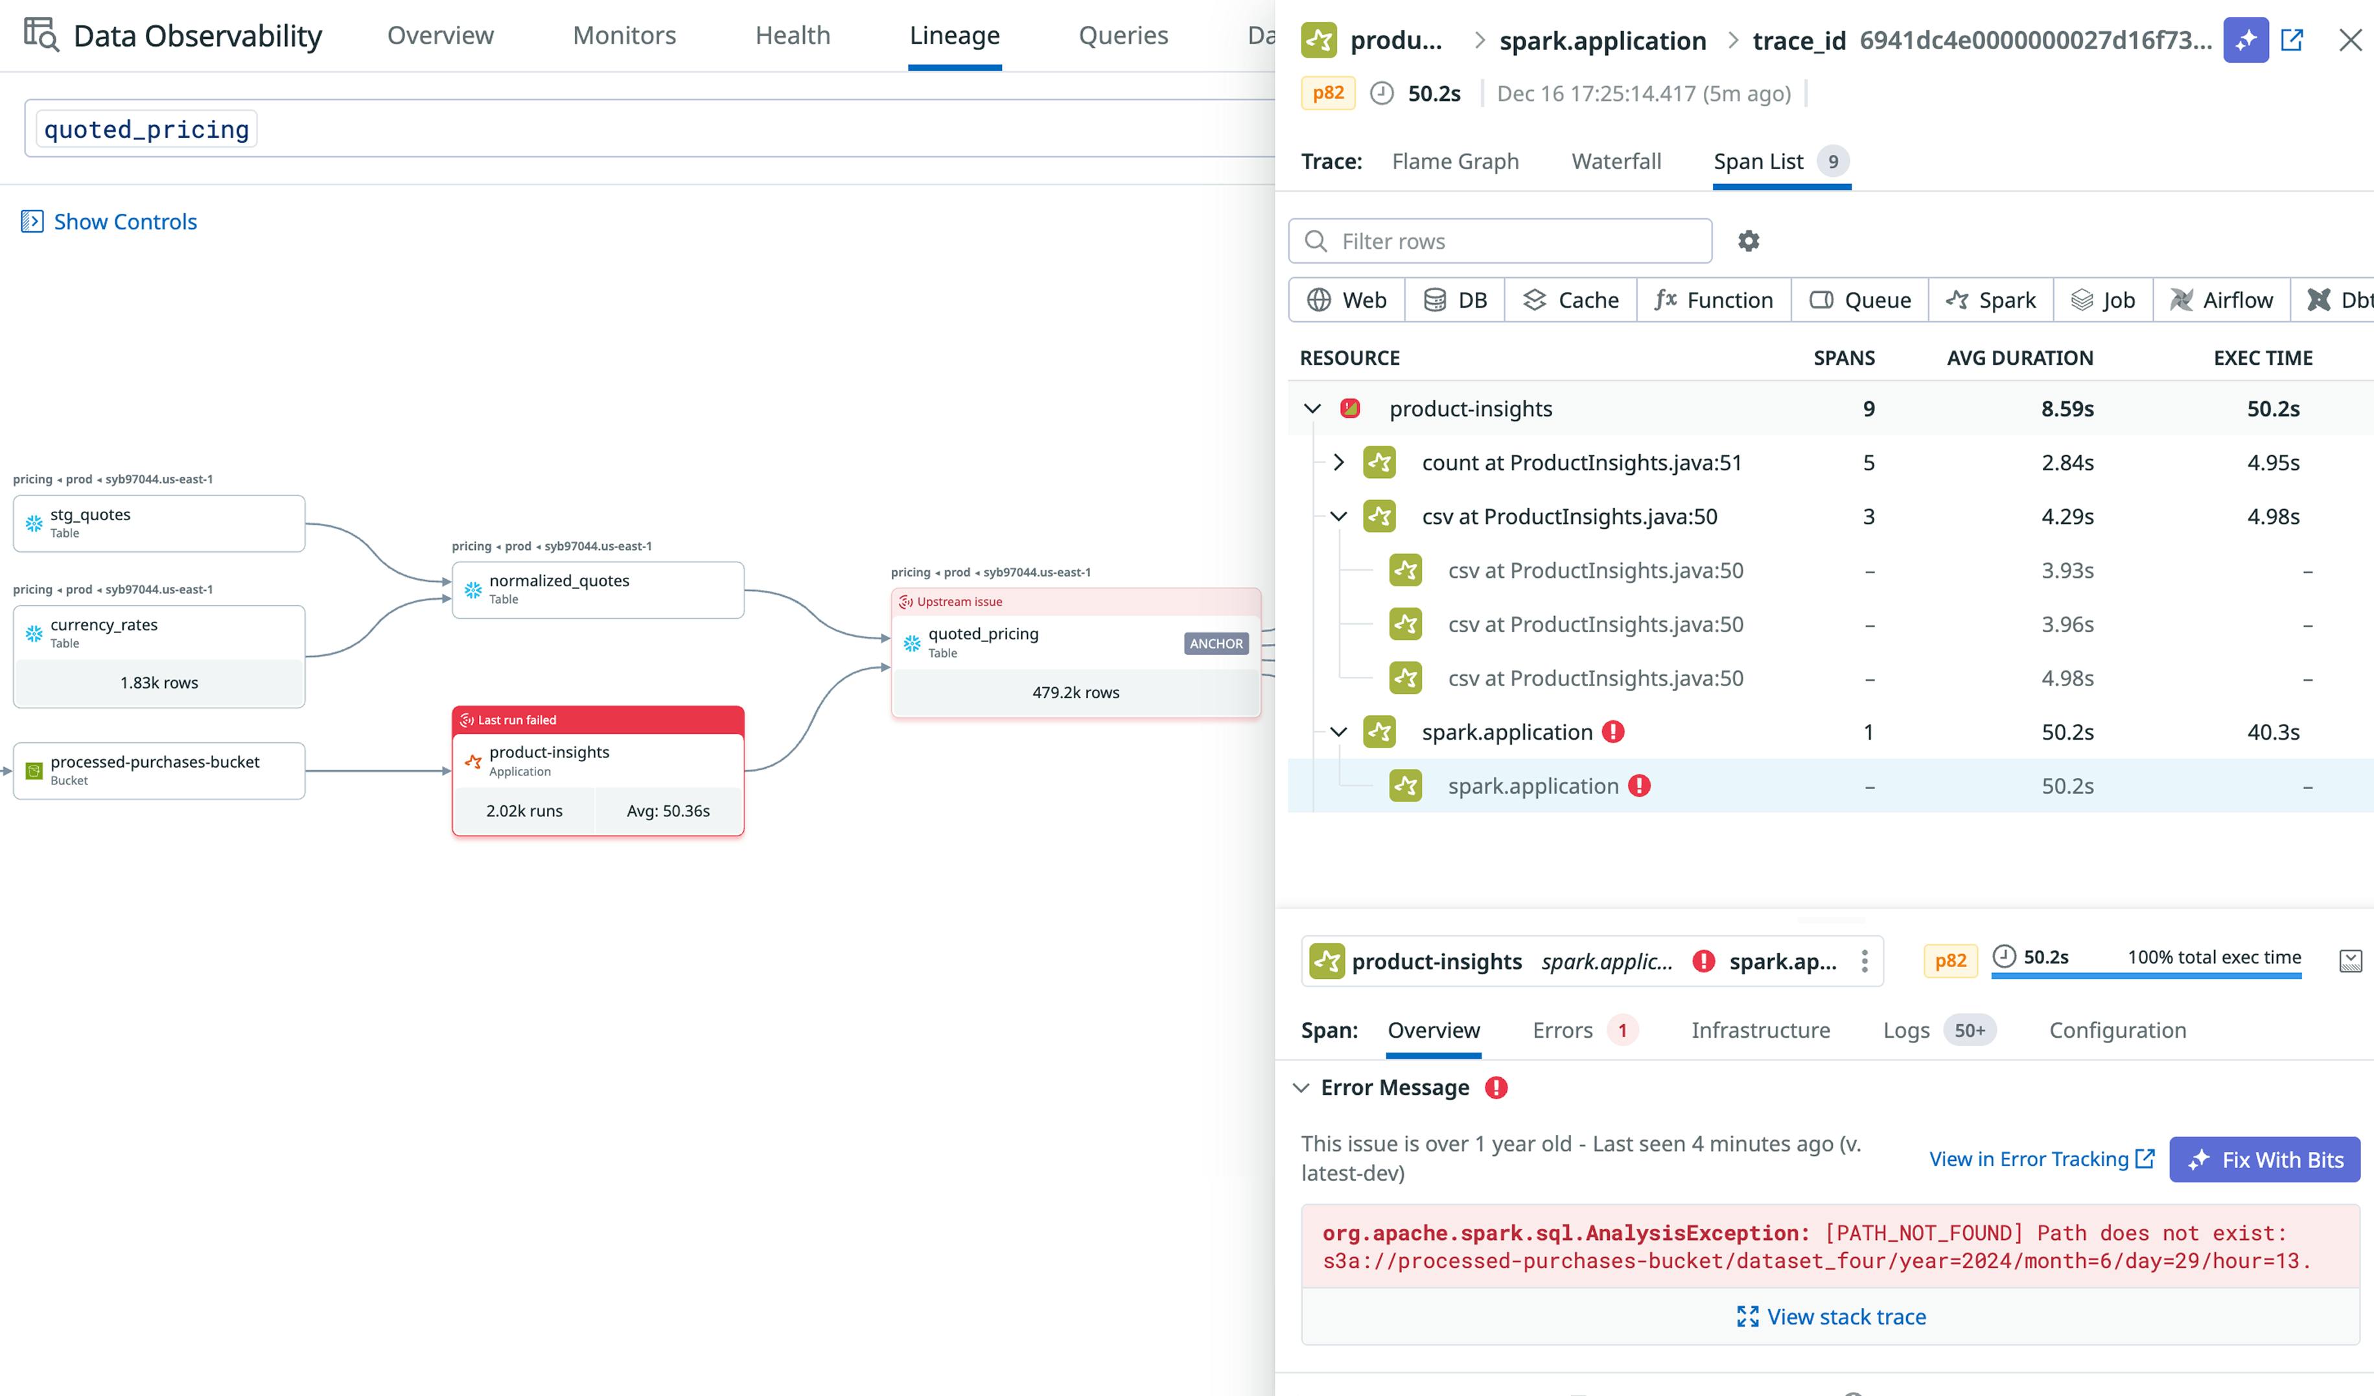Open the span list settings gear
Image resolution: width=2374 pixels, height=1396 pixels.
pyautogui.click(x=1749, y=241)
